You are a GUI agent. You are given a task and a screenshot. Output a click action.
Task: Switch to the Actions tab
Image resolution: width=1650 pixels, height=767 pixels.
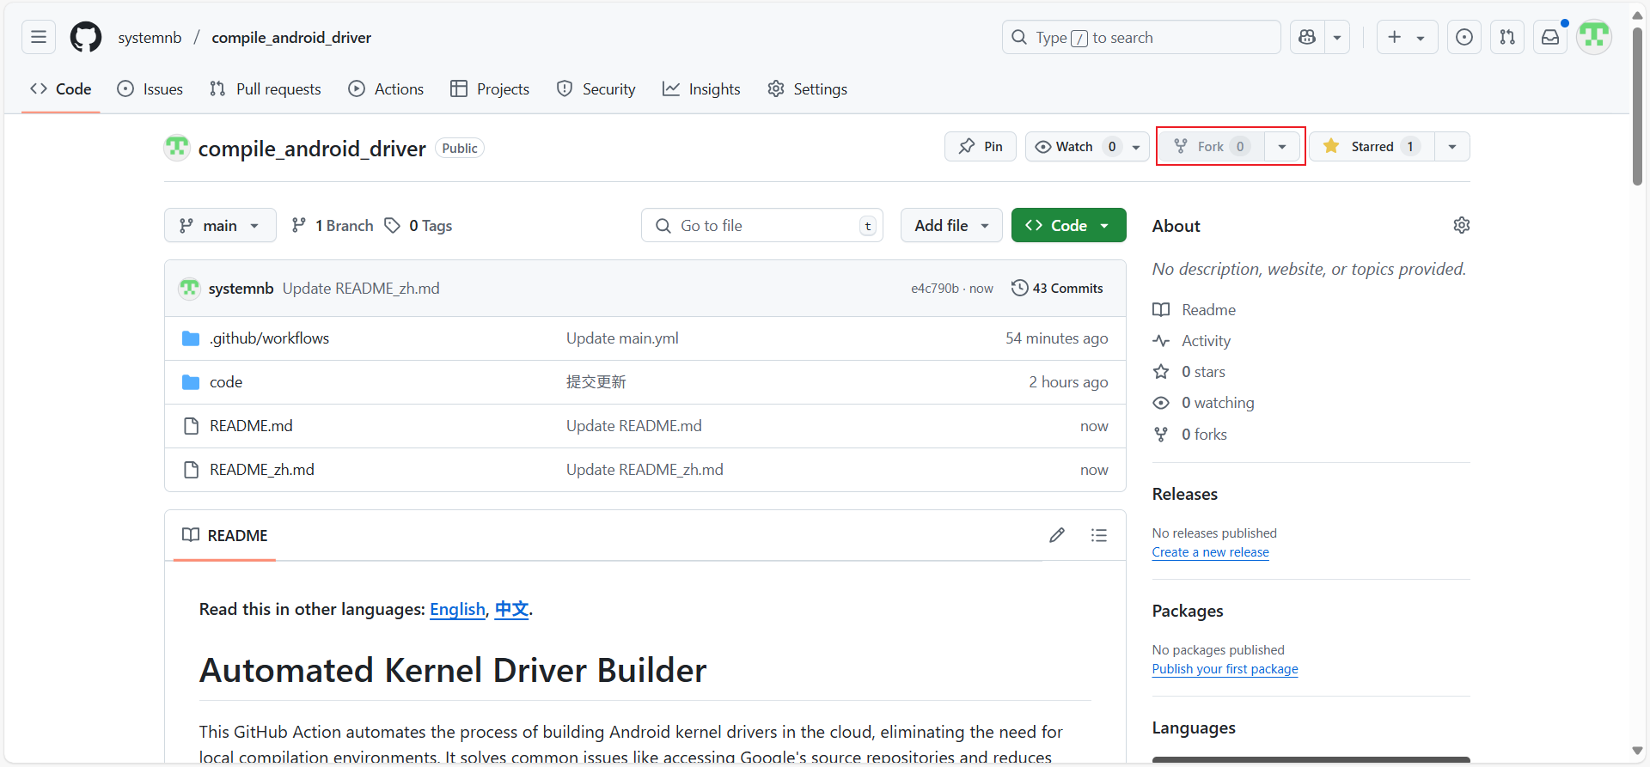pos(386,88)
